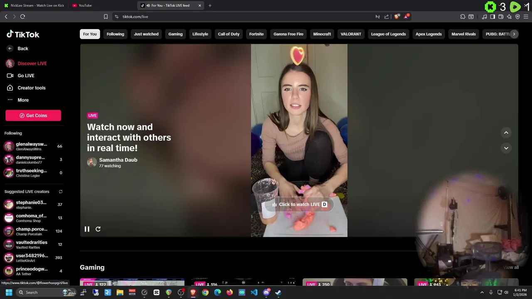Open Windows Start menu
The height and width of the screenshot is (299, 532).
9,292
